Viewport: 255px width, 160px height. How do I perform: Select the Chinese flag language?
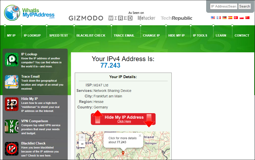tap(247, 18)
